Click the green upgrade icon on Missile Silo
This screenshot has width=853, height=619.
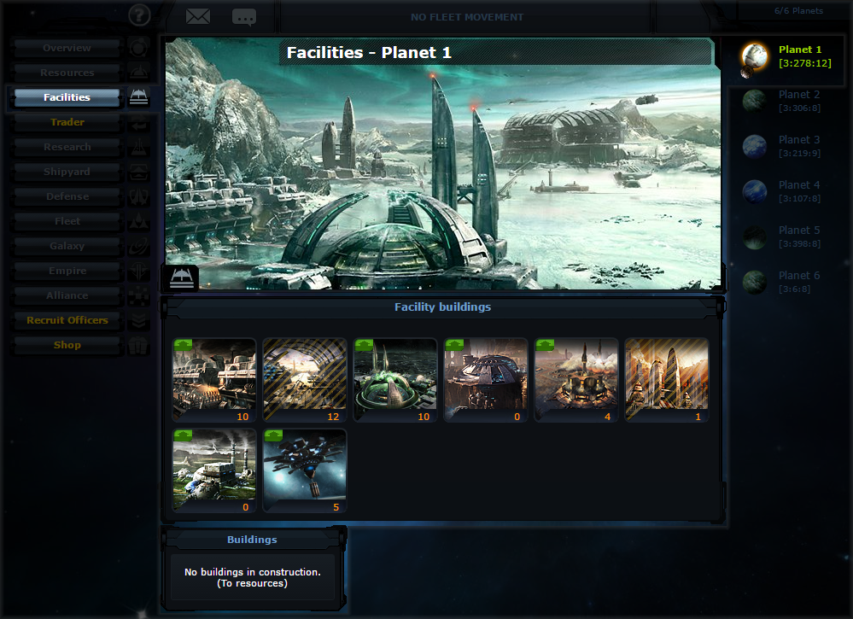click(545, 344)
